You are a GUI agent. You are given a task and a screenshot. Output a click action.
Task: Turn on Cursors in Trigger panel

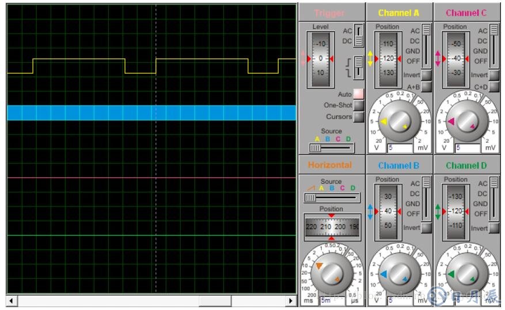pyautogui.click(x=359, y=117)
